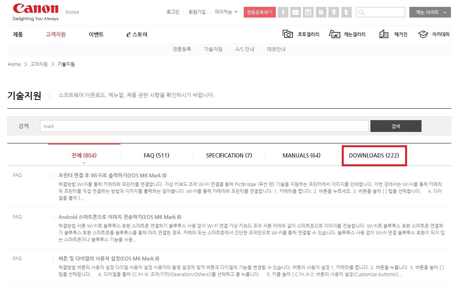This screenshot has height=286, width=457.
Task: Click the subtitle '소프트웨어 다운로드, 메뉴얼, 제품 관련 사항을...'
Action: tap(137, 95)
